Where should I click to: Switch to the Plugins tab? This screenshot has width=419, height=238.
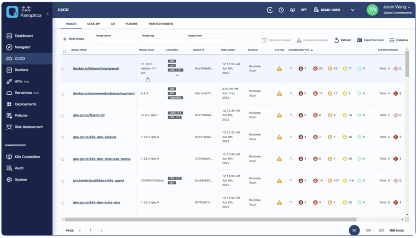(131, 24)
